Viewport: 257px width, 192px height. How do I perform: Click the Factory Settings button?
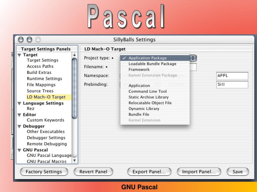click(x=44, y=172)
